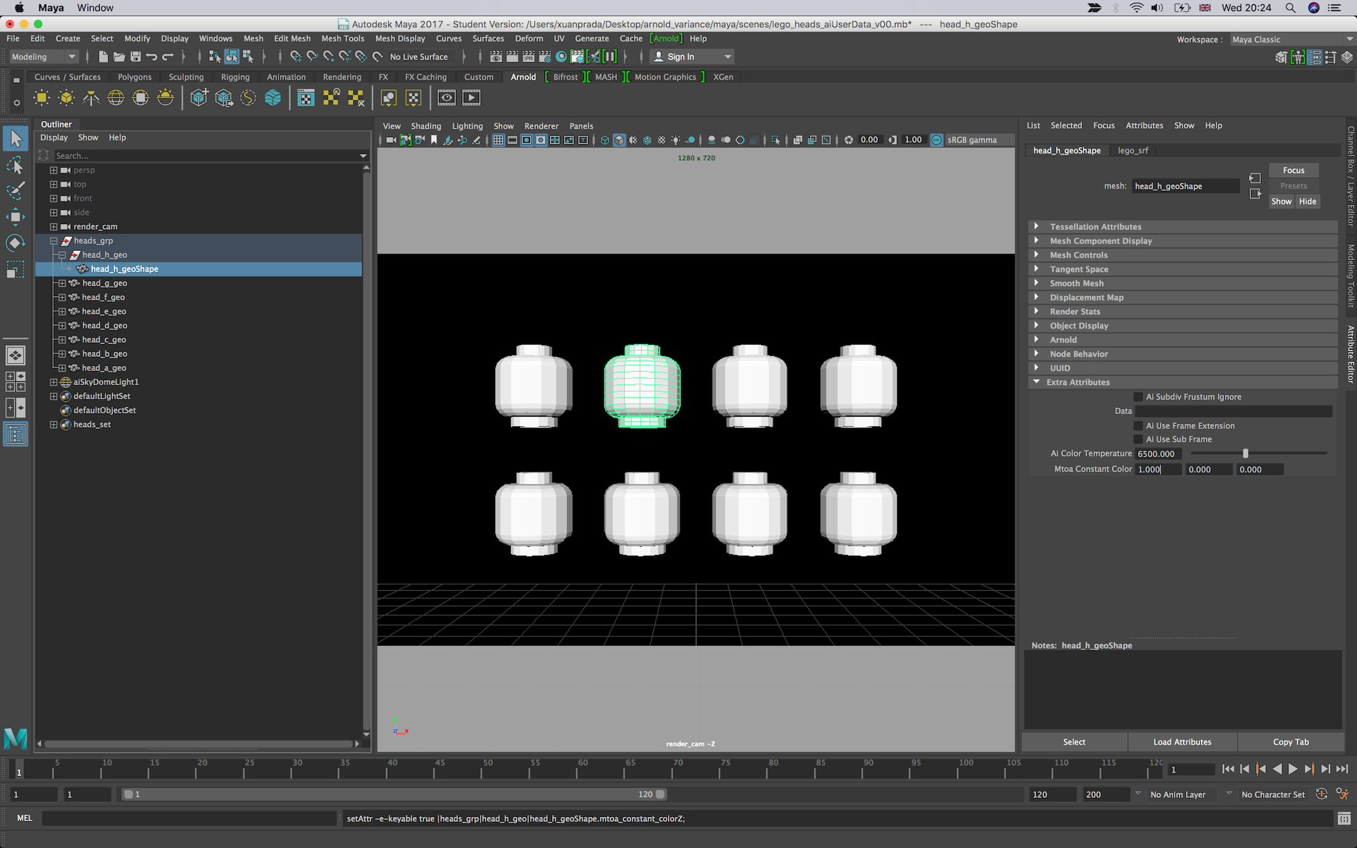
Task: Open Arnold TX manager shelf icon
Action: pyautogui.click(x=306, y=98)
